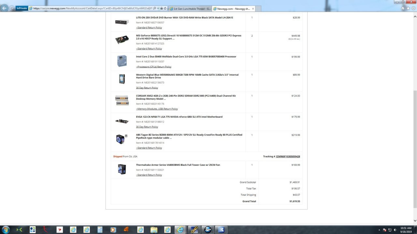Open Processors (CPUs) Return Policy link
The image size is (417, 234).
[x=154, y=67]
